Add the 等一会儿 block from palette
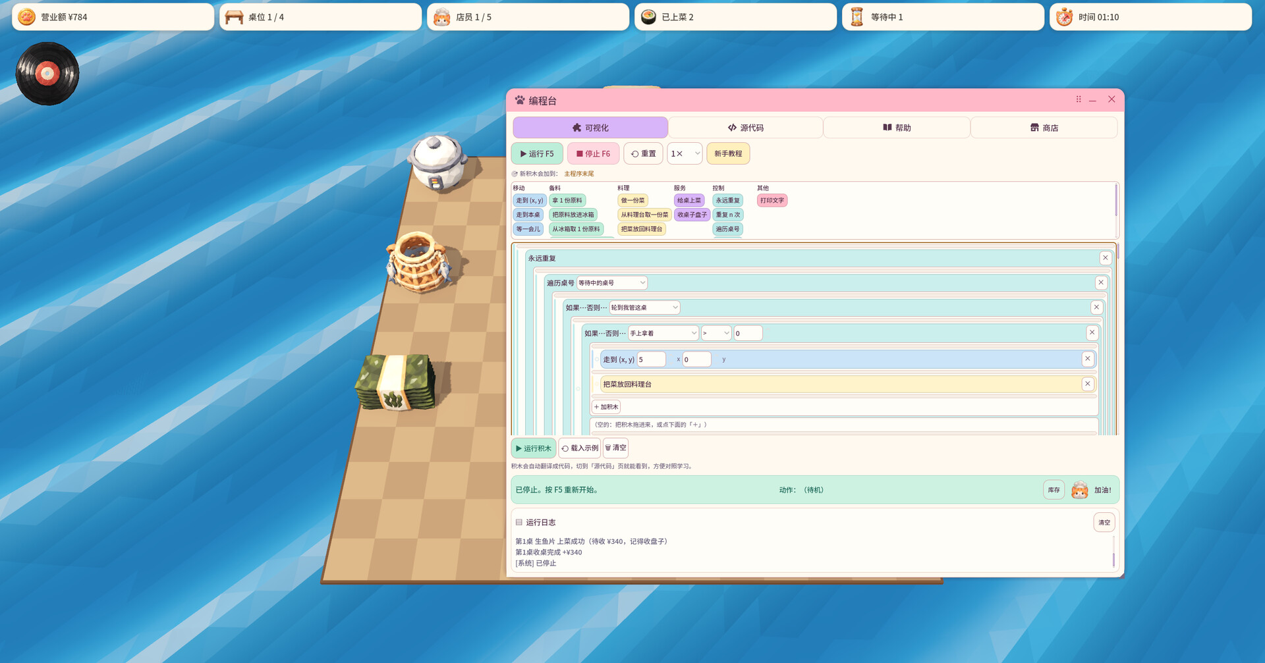 (x=528, y=229)
